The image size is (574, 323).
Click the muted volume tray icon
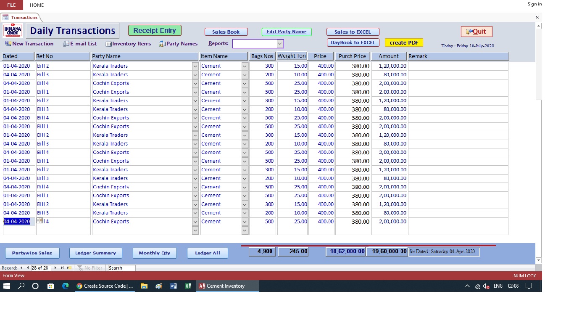click(486, 286)
